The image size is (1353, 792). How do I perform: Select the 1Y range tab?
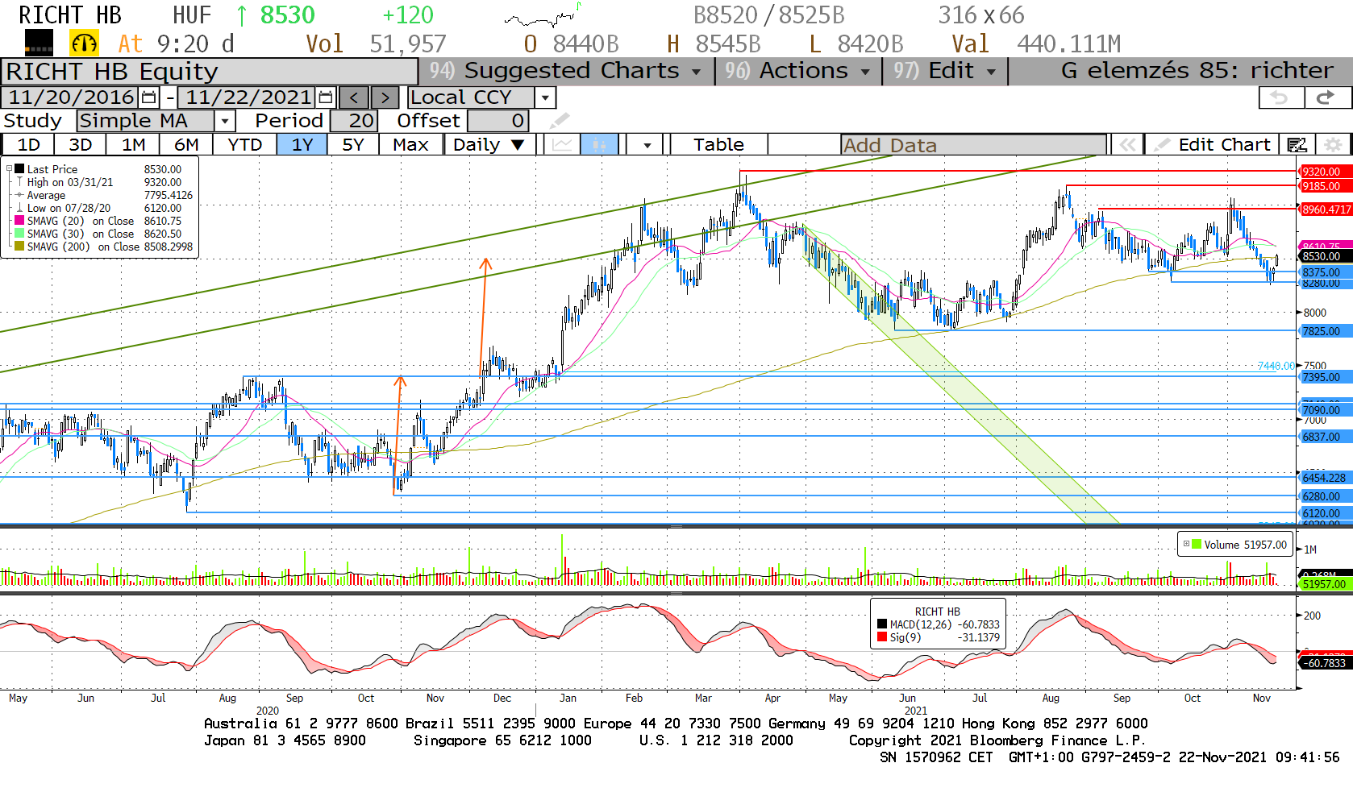[x=302, y=145]
